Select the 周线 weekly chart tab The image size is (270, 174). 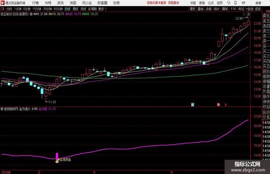coord(75,9)
